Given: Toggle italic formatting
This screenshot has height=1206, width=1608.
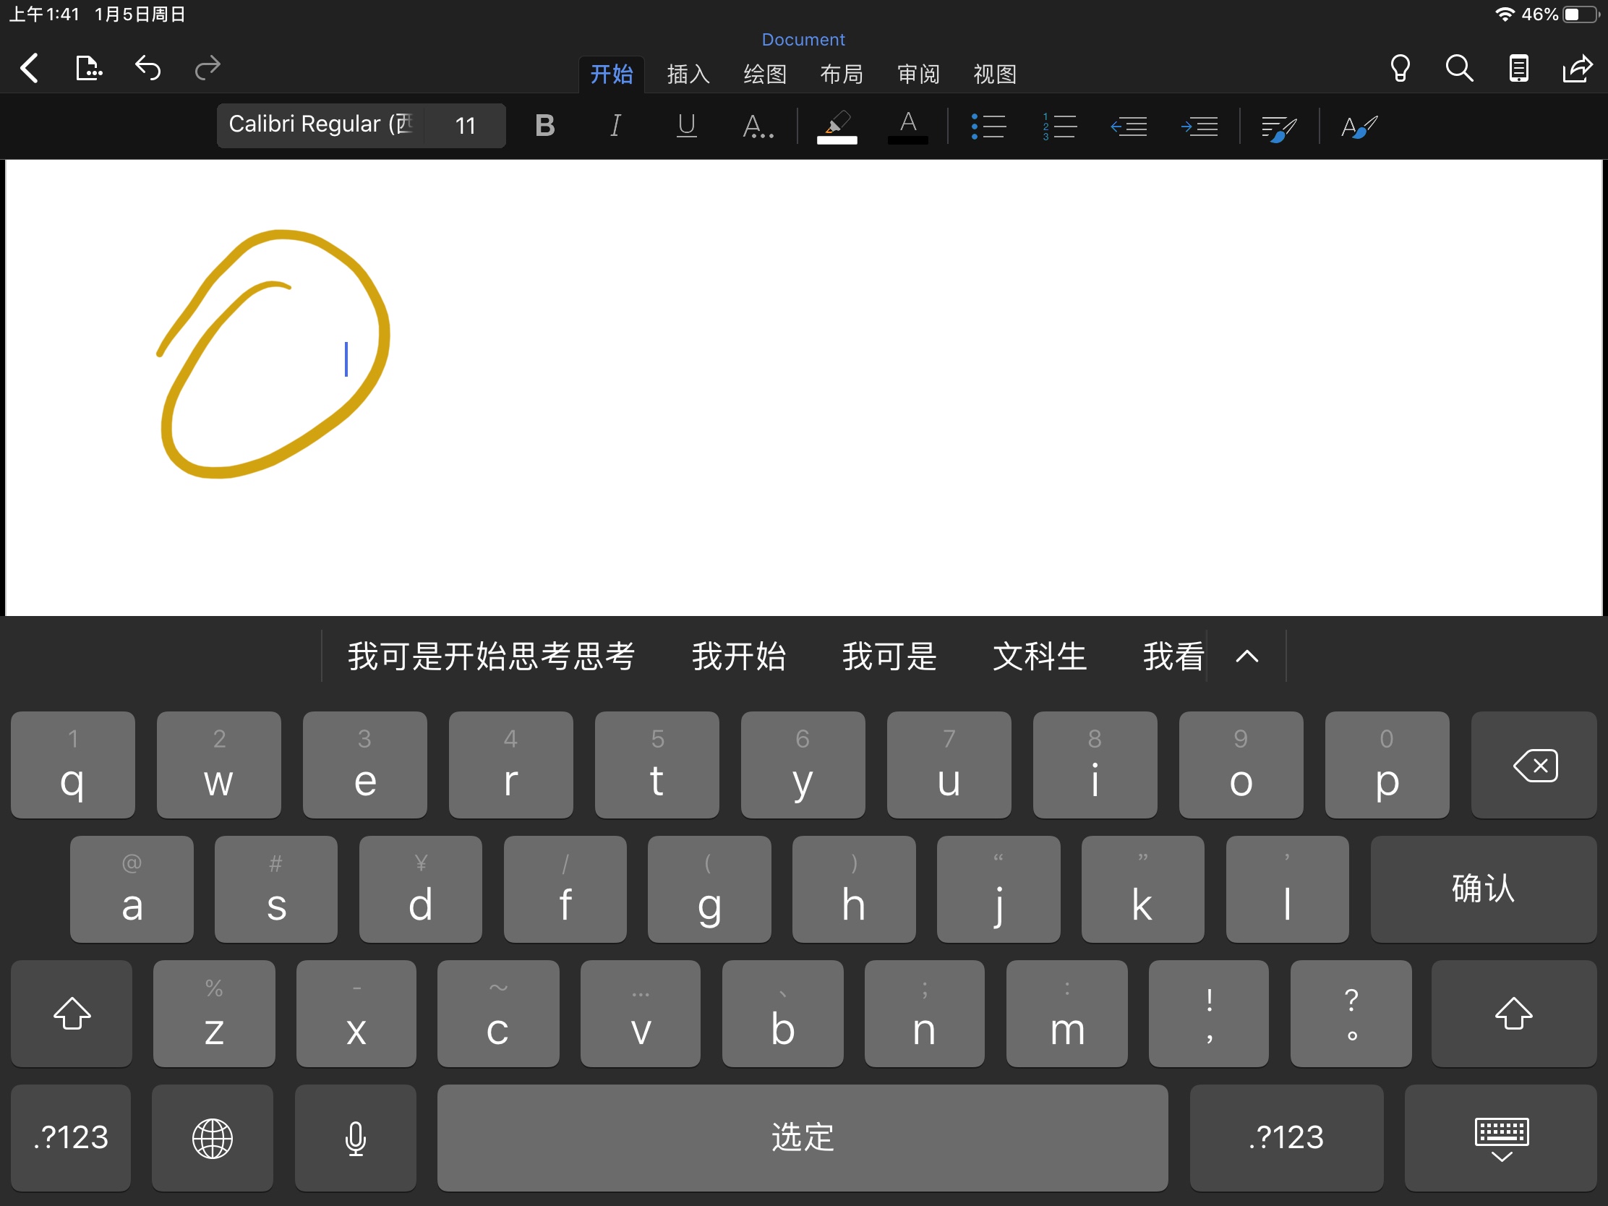Looking at the screenshot, I should (x=615, y=126).
